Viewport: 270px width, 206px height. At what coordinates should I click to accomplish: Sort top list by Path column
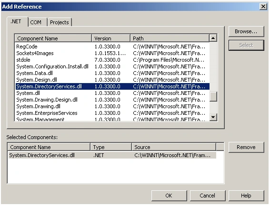click(x=170, y=38)
